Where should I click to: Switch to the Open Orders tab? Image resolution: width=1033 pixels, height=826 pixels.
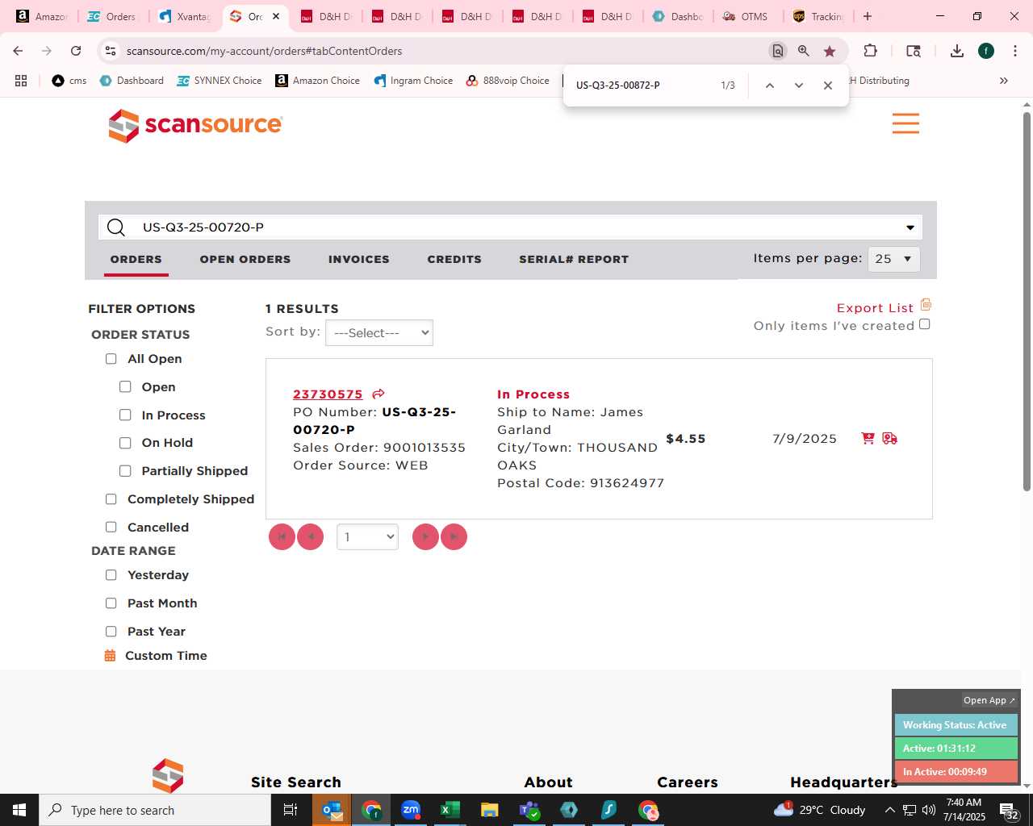click(x=245, y=259)
